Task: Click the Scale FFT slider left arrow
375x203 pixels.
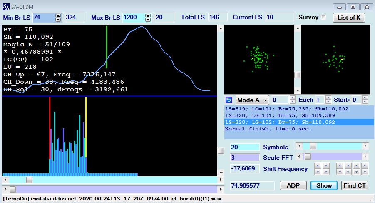Action: point(299,157)
